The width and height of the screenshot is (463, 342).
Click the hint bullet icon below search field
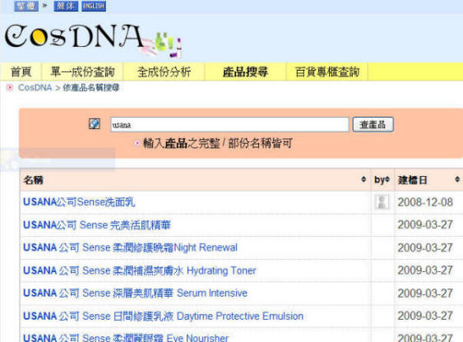tap(137, 143)
